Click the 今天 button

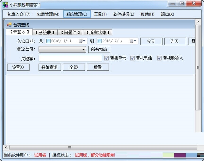point(151,41)
